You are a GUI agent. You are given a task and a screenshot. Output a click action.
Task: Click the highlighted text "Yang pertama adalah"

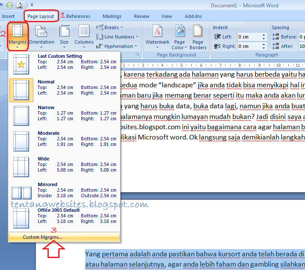[118, 254]
